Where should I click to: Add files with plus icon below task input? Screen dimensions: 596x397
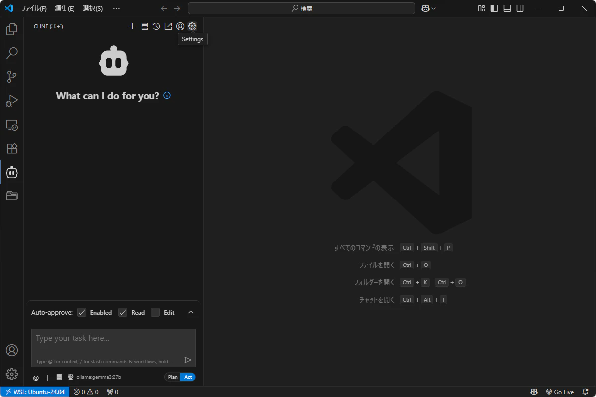point(47,378)
